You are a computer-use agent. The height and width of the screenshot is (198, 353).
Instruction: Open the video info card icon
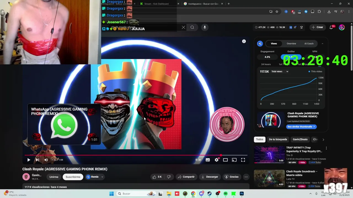(x=244, y=41)
